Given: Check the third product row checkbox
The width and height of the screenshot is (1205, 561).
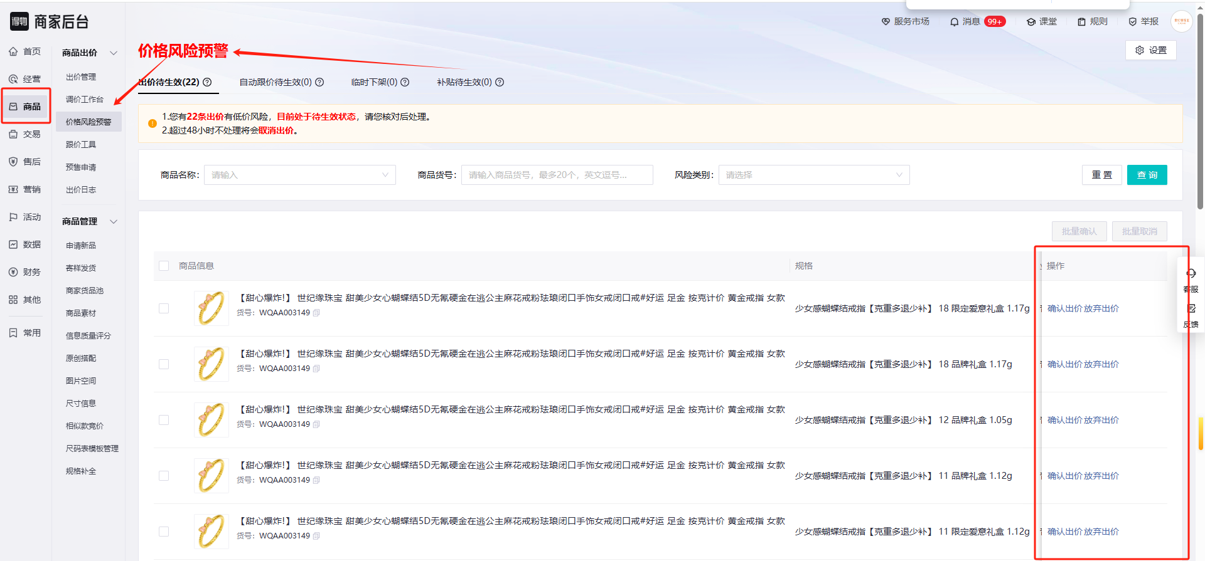Looking at the screenshot, I should (164, 420).
